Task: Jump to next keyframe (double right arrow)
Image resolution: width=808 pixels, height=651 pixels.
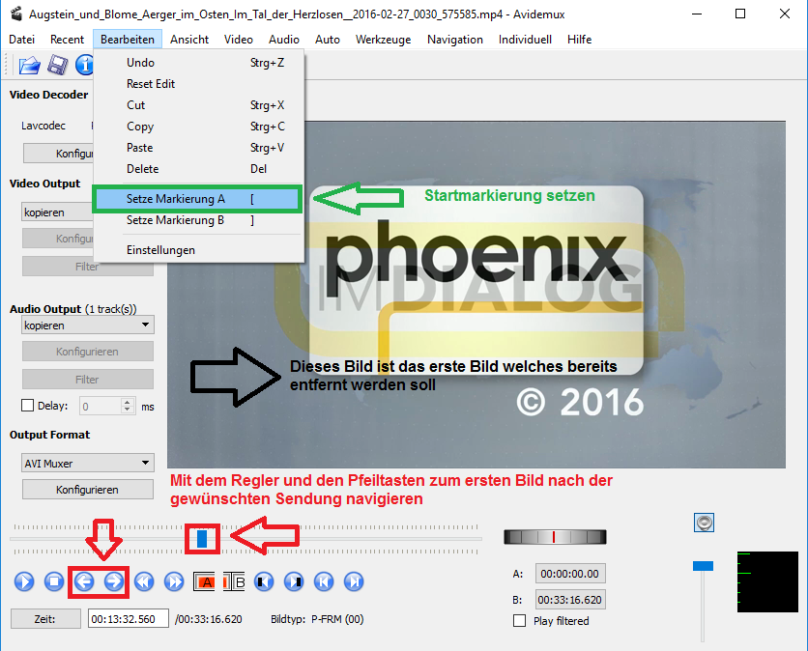Action: point(174,581)
